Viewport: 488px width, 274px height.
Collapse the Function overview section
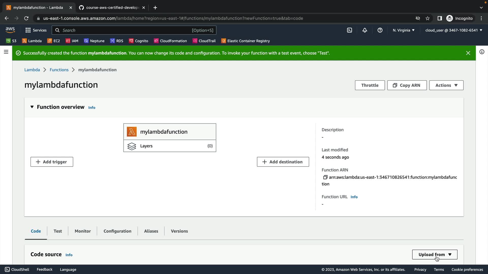(x=32, y=107)
